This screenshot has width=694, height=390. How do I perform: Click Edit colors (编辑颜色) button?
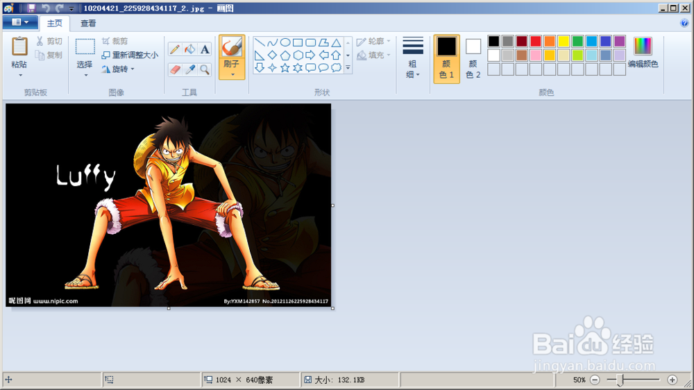[643, 53]
